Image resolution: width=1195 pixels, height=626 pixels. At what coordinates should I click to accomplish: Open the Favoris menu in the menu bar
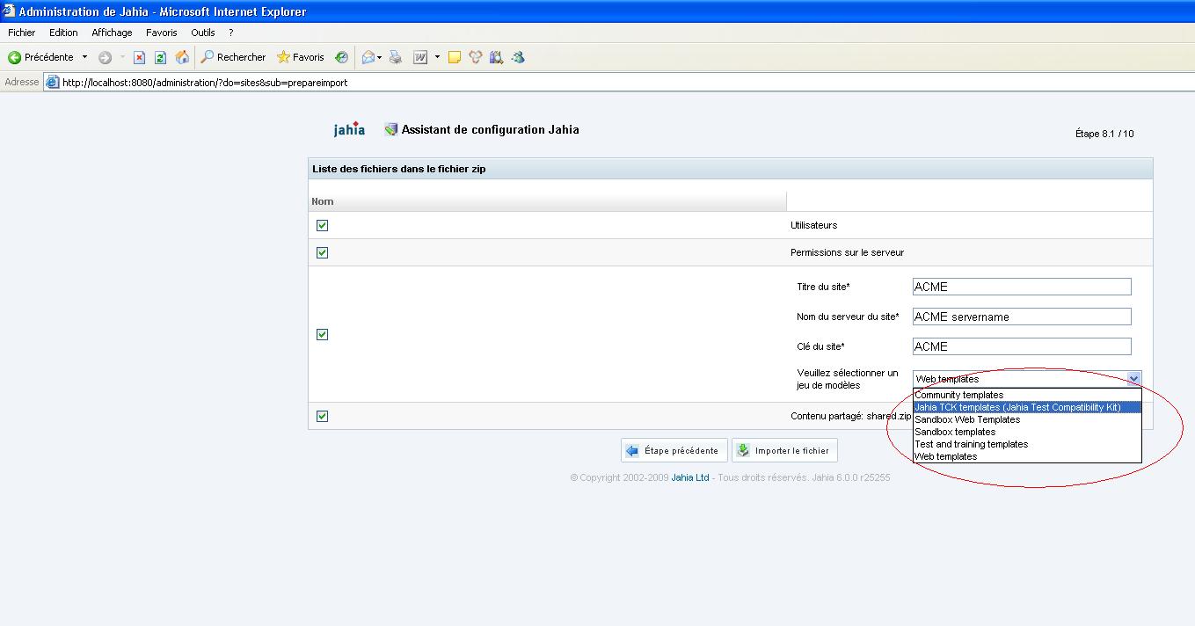pyautogui.click(x=162, y=33)
